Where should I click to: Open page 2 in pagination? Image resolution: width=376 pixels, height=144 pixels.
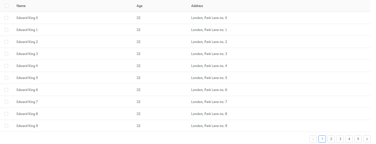click(331, 139)
